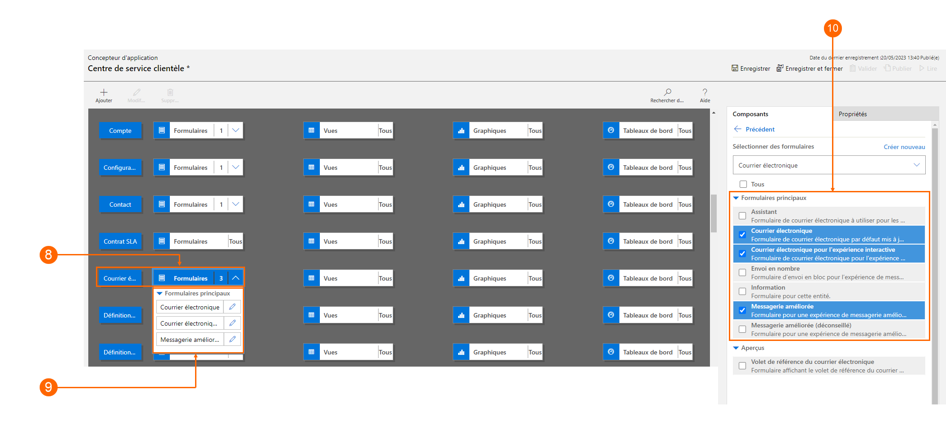
Task: Collapse the Aperçus section
Action: (x=736, y=348)
